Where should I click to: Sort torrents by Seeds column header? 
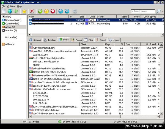(123, 17)
